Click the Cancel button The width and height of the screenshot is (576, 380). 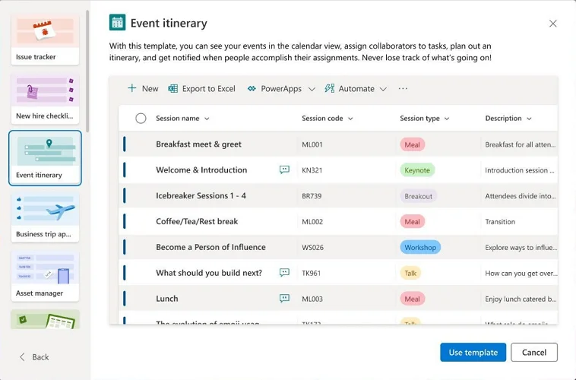point(534,352)
